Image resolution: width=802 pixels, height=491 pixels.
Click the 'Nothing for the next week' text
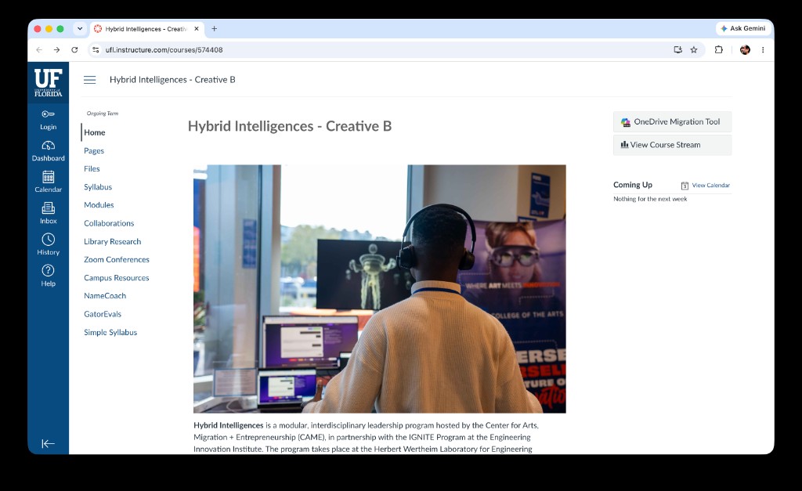650,199
